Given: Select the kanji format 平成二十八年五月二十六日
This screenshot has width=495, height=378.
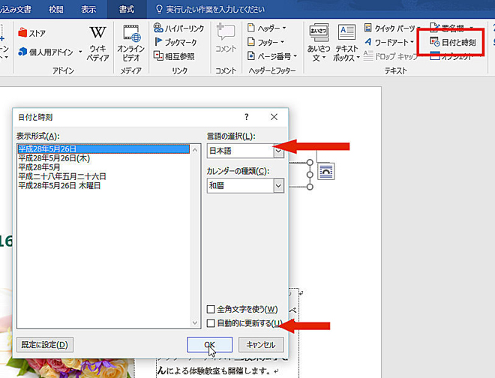Looking at the screenshot, I should pos(103,176).
